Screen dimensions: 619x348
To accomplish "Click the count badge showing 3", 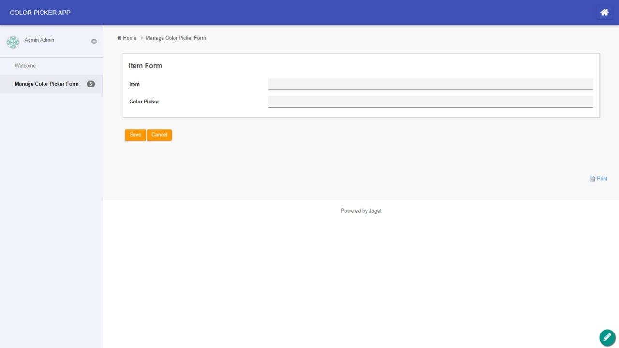I will [x=90, y=84].
